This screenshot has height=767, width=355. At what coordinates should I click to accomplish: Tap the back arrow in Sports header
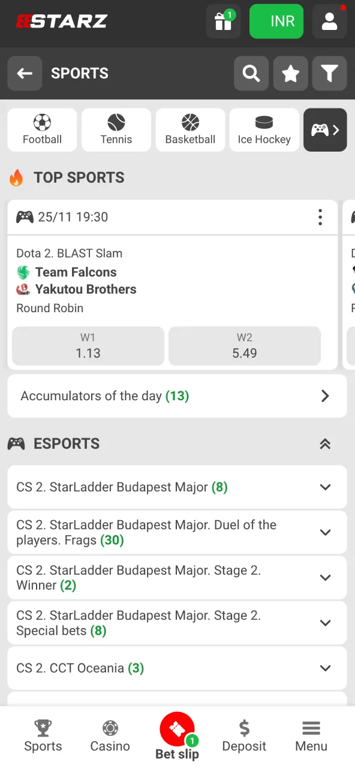pos(25,73)
